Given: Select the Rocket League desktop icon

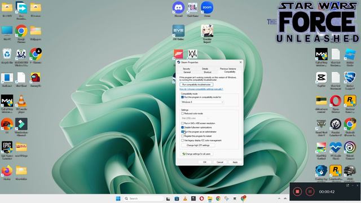Looking at the screenshot, I should (350, 78).
